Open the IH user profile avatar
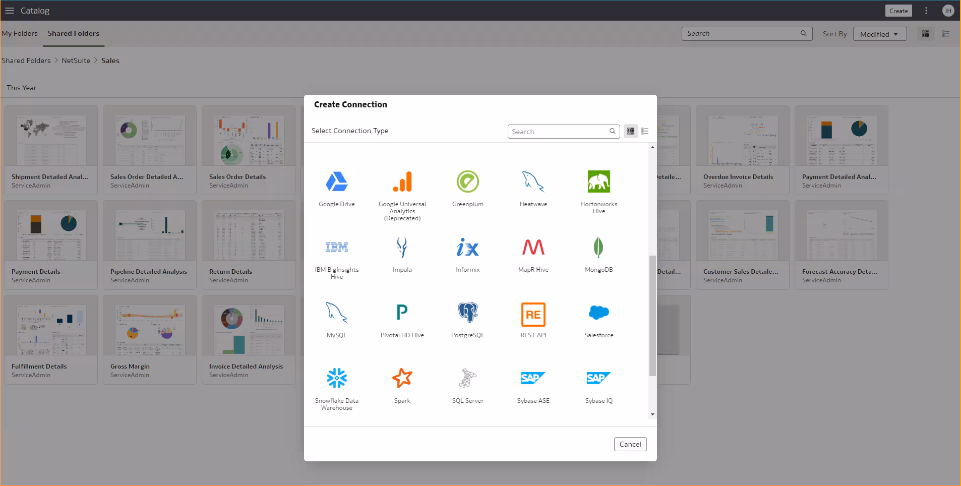 pos(948,11)
